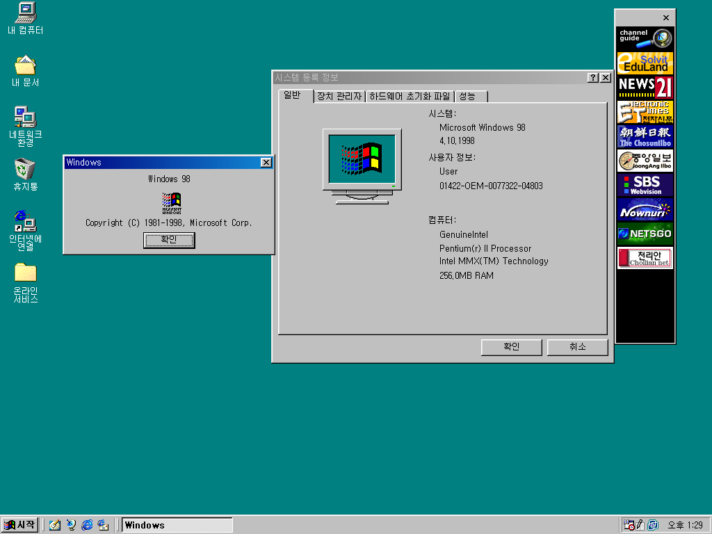
Task: Click 취소 in the system properties window
Action: 577,347
